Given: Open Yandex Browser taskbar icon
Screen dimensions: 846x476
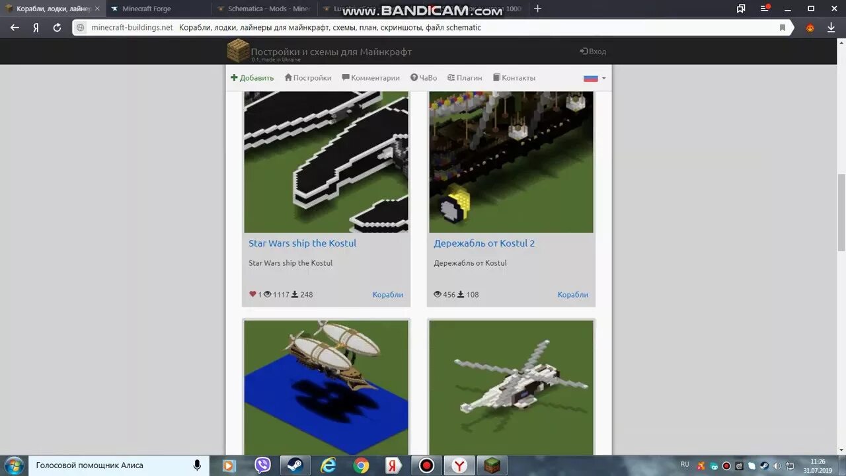Looking at the screenshot, I should tap(459, 465).
